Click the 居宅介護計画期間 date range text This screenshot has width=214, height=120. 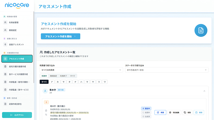pyautogui.click(x=70, y=112)
